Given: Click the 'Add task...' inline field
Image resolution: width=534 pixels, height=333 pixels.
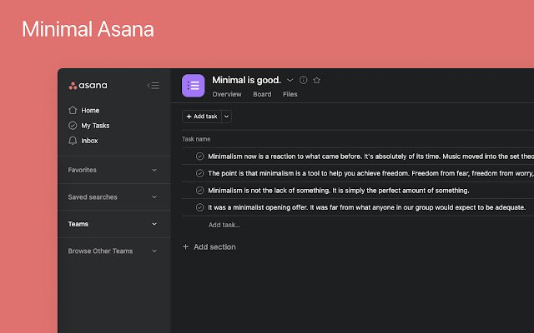Looking at the screenshot, I should coord(224,225).
